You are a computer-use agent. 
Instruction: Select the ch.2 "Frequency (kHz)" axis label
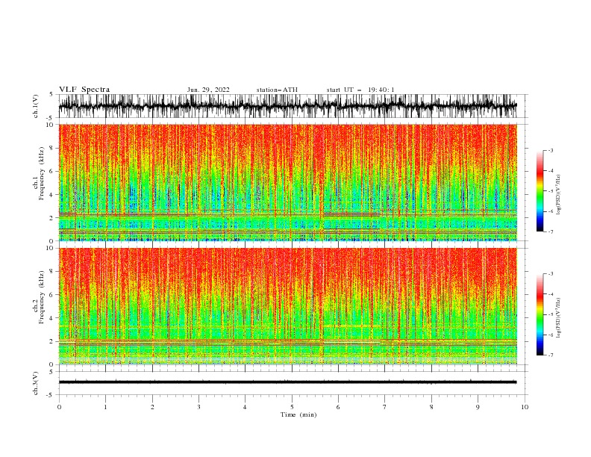[42, 297]
